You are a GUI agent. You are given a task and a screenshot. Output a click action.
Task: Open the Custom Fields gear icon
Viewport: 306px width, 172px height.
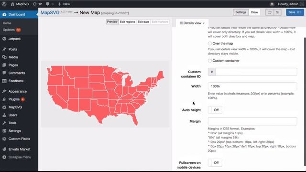tap(4, 139)
